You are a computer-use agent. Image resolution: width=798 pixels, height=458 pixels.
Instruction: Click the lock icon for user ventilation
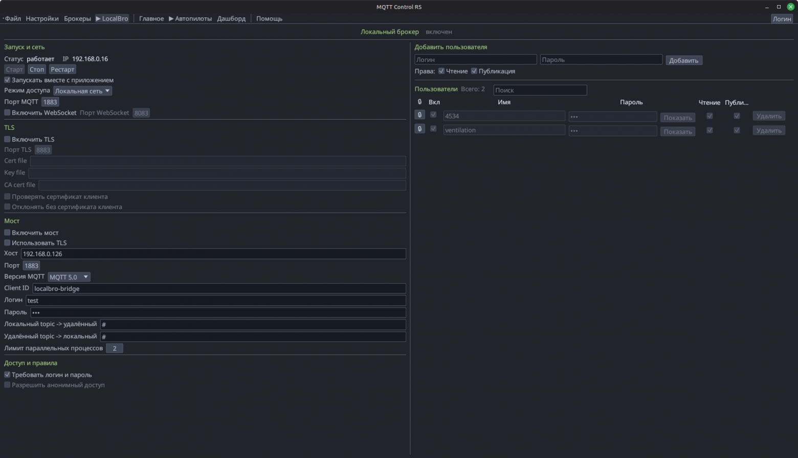pos(419,129)
